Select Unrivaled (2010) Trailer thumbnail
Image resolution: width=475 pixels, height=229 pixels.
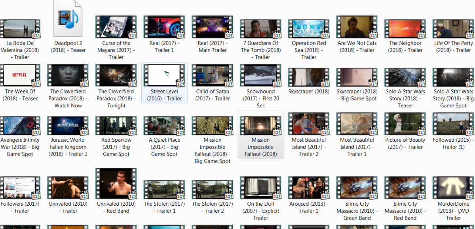click(68, 188)
